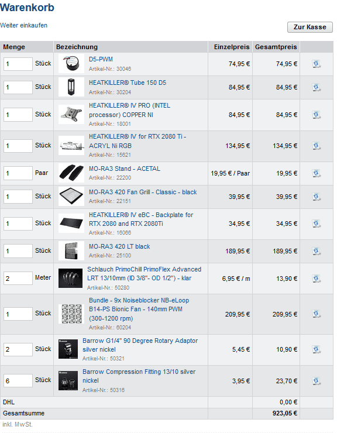The width and height of the screenshot is (337, 433).
Task: Click the refresh icon for the RTX 2080 Ti ACRYL Ni RGB row
Action: point(317,146)
